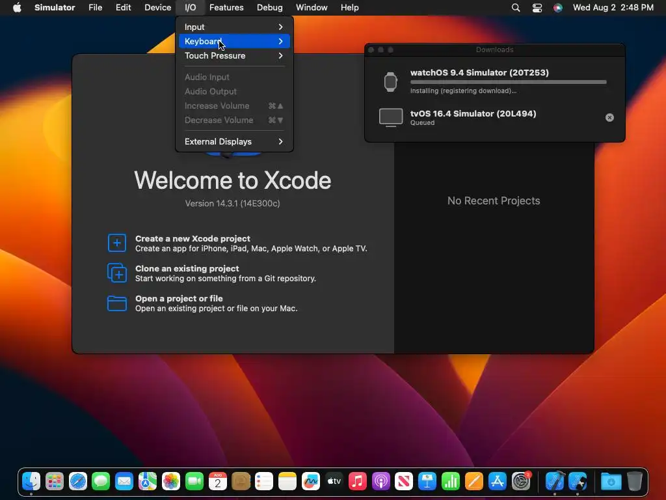Cancel the queued tvOS 16.4 Simulator download
Viewport: 666px width, 500px height.
(x=609, y=117)
